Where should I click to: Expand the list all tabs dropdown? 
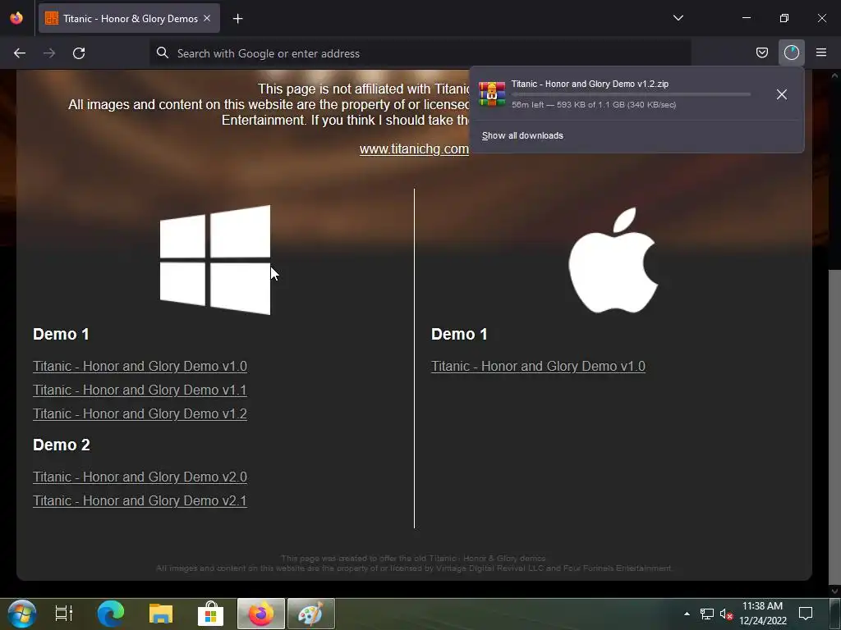678,18
